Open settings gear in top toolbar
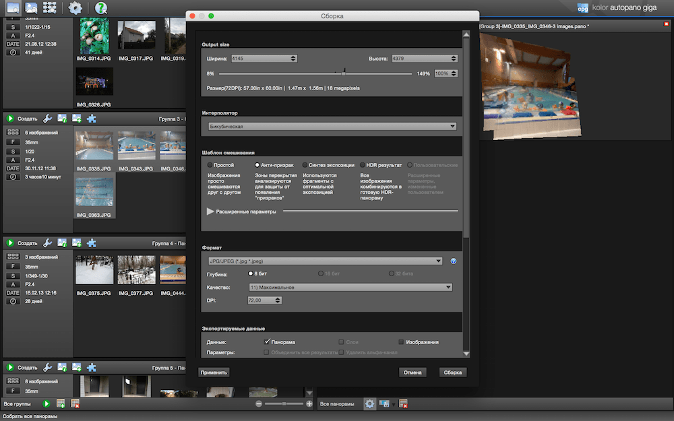This screenshot has height=421, width=674. pos(75,8)
